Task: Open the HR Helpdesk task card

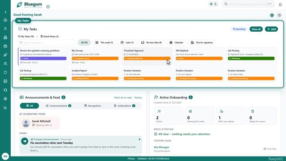Action: point(199,56)
